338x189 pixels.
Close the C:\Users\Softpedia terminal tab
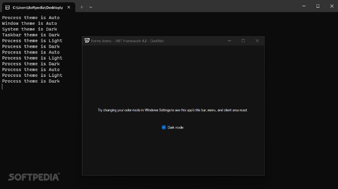(68, 7)
